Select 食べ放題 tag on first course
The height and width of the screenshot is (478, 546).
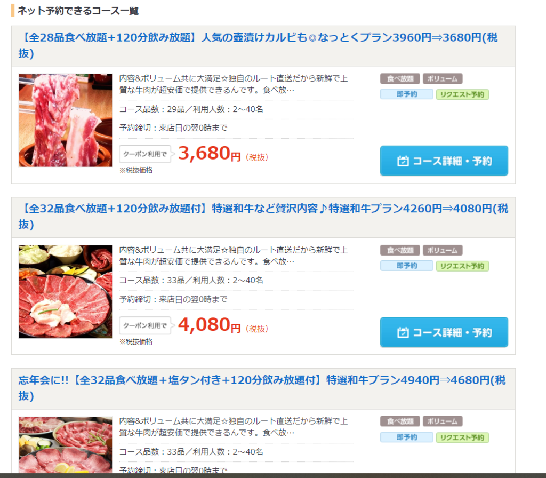[400, 79]
